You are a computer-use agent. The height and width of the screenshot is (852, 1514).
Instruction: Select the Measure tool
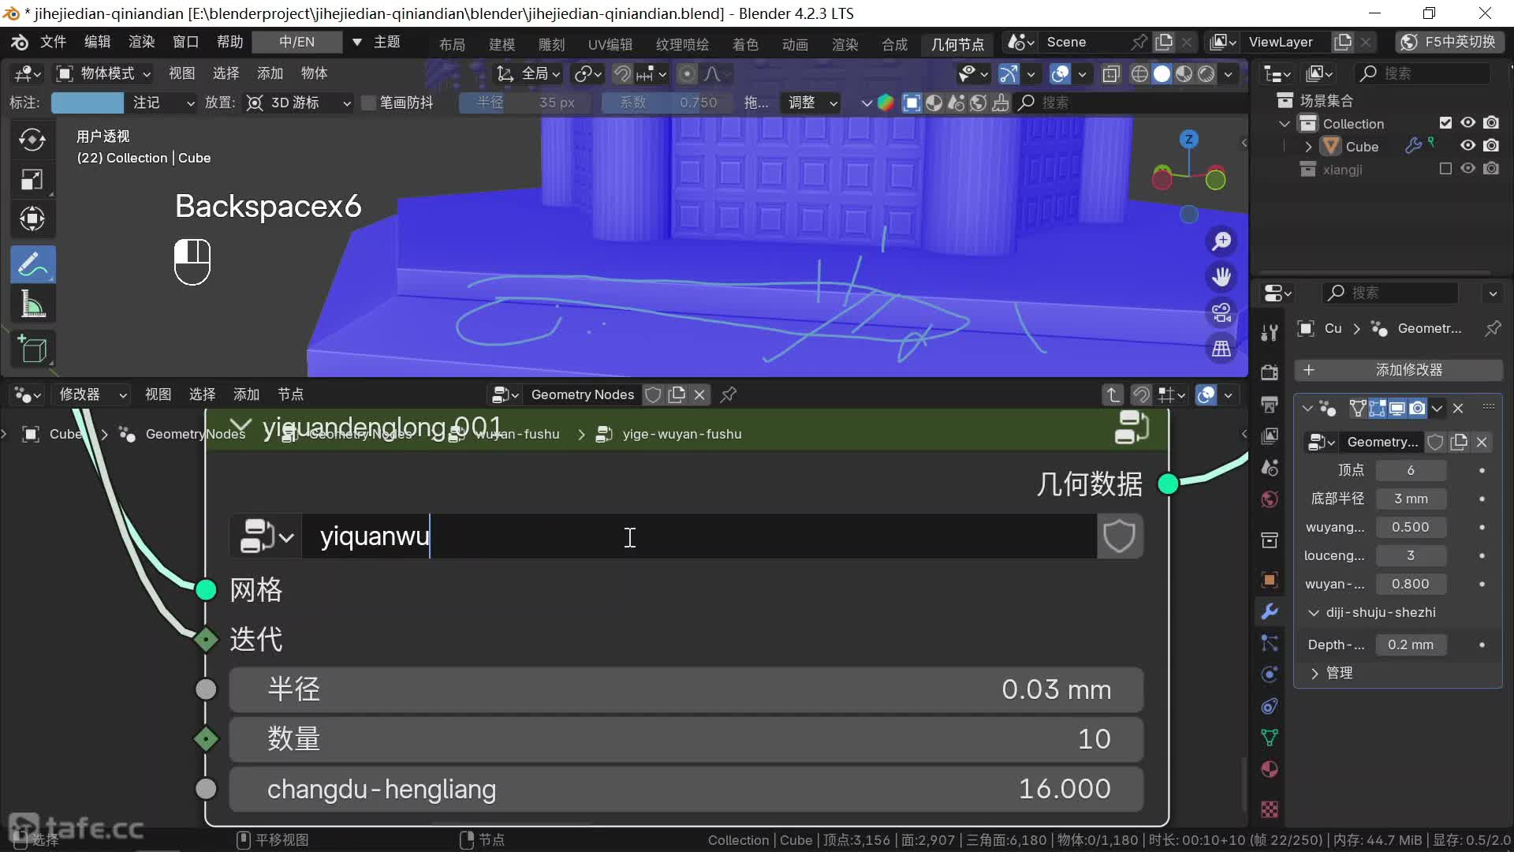[32, 304]
